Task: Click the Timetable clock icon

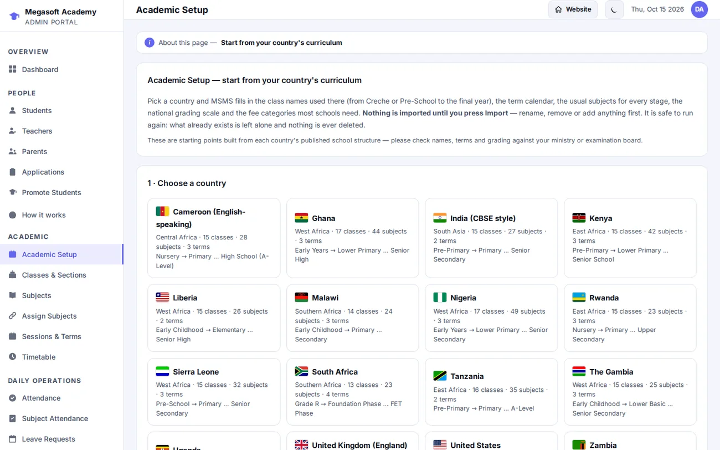Action: pos(12,357)
